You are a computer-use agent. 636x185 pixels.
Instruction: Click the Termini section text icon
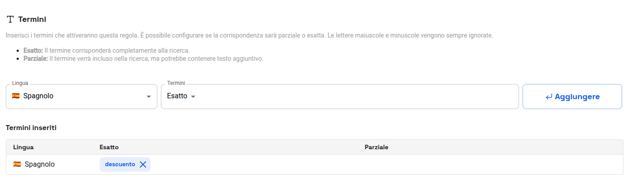coord(10,20)
